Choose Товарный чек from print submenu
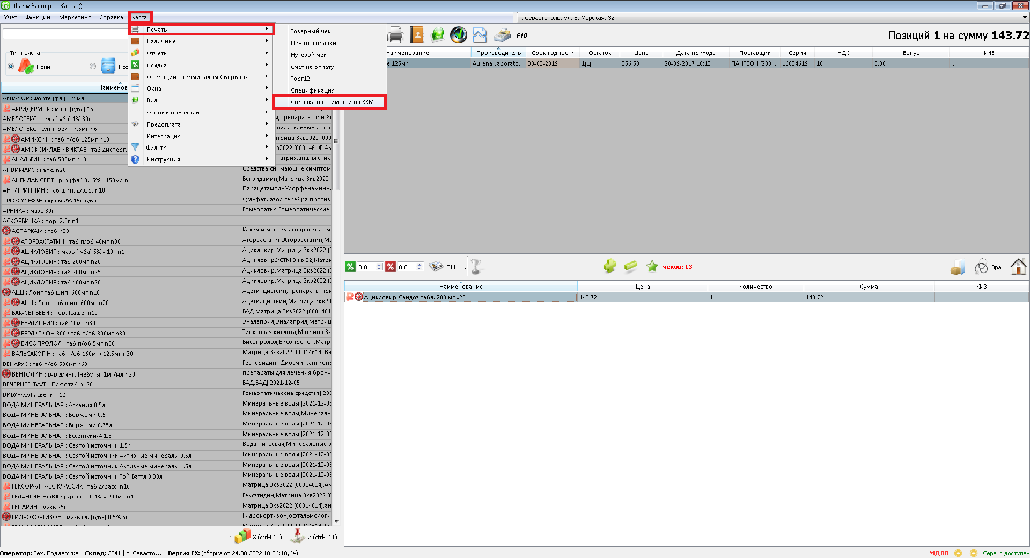Image resolution: width=1030 pixels, height=558 pixels. pyautogui.click(x=310, y=31)
